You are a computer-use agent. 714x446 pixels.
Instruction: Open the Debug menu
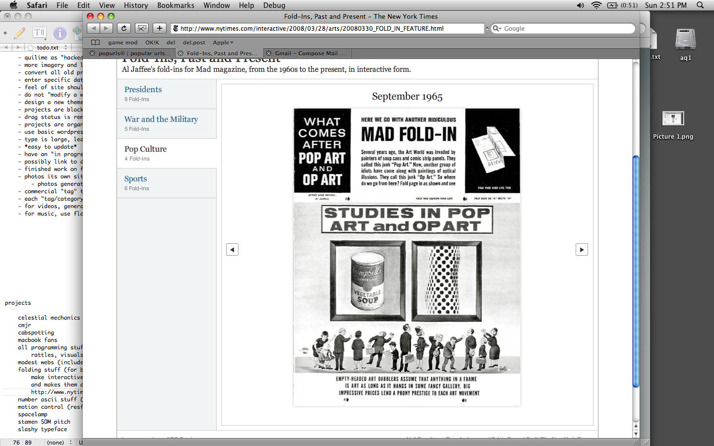click(x=274, y=5)
